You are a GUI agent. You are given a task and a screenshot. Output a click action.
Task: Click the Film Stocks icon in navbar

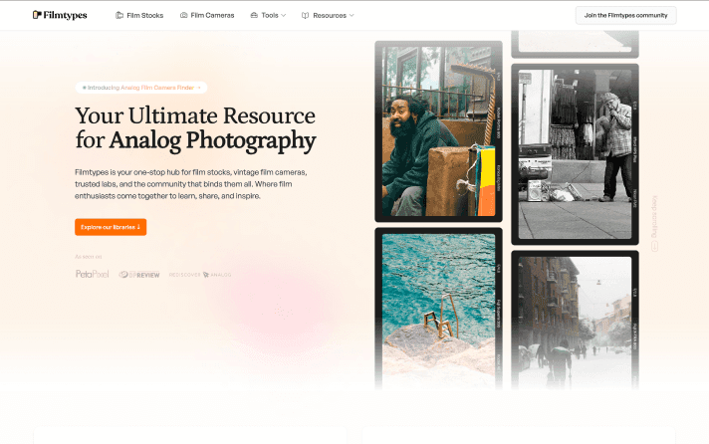(x=119, y=15)
